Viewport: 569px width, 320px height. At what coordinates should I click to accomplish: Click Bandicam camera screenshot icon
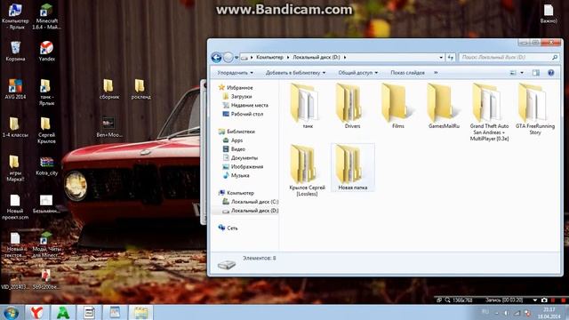(544, 300)
